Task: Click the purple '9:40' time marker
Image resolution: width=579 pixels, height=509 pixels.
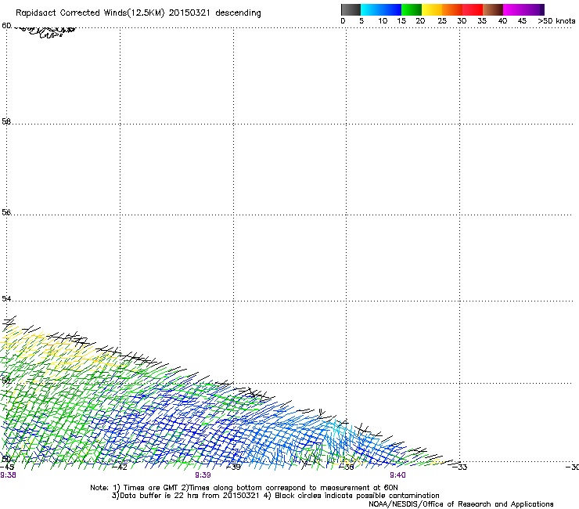Action: click(397, 475)
